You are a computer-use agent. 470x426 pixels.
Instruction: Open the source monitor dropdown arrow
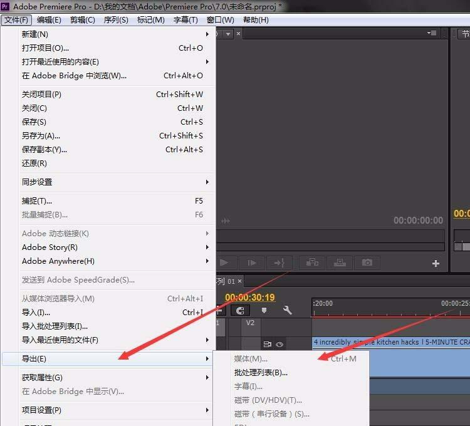(228, 34)
